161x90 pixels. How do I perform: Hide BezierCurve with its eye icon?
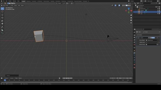pos(158,9)
